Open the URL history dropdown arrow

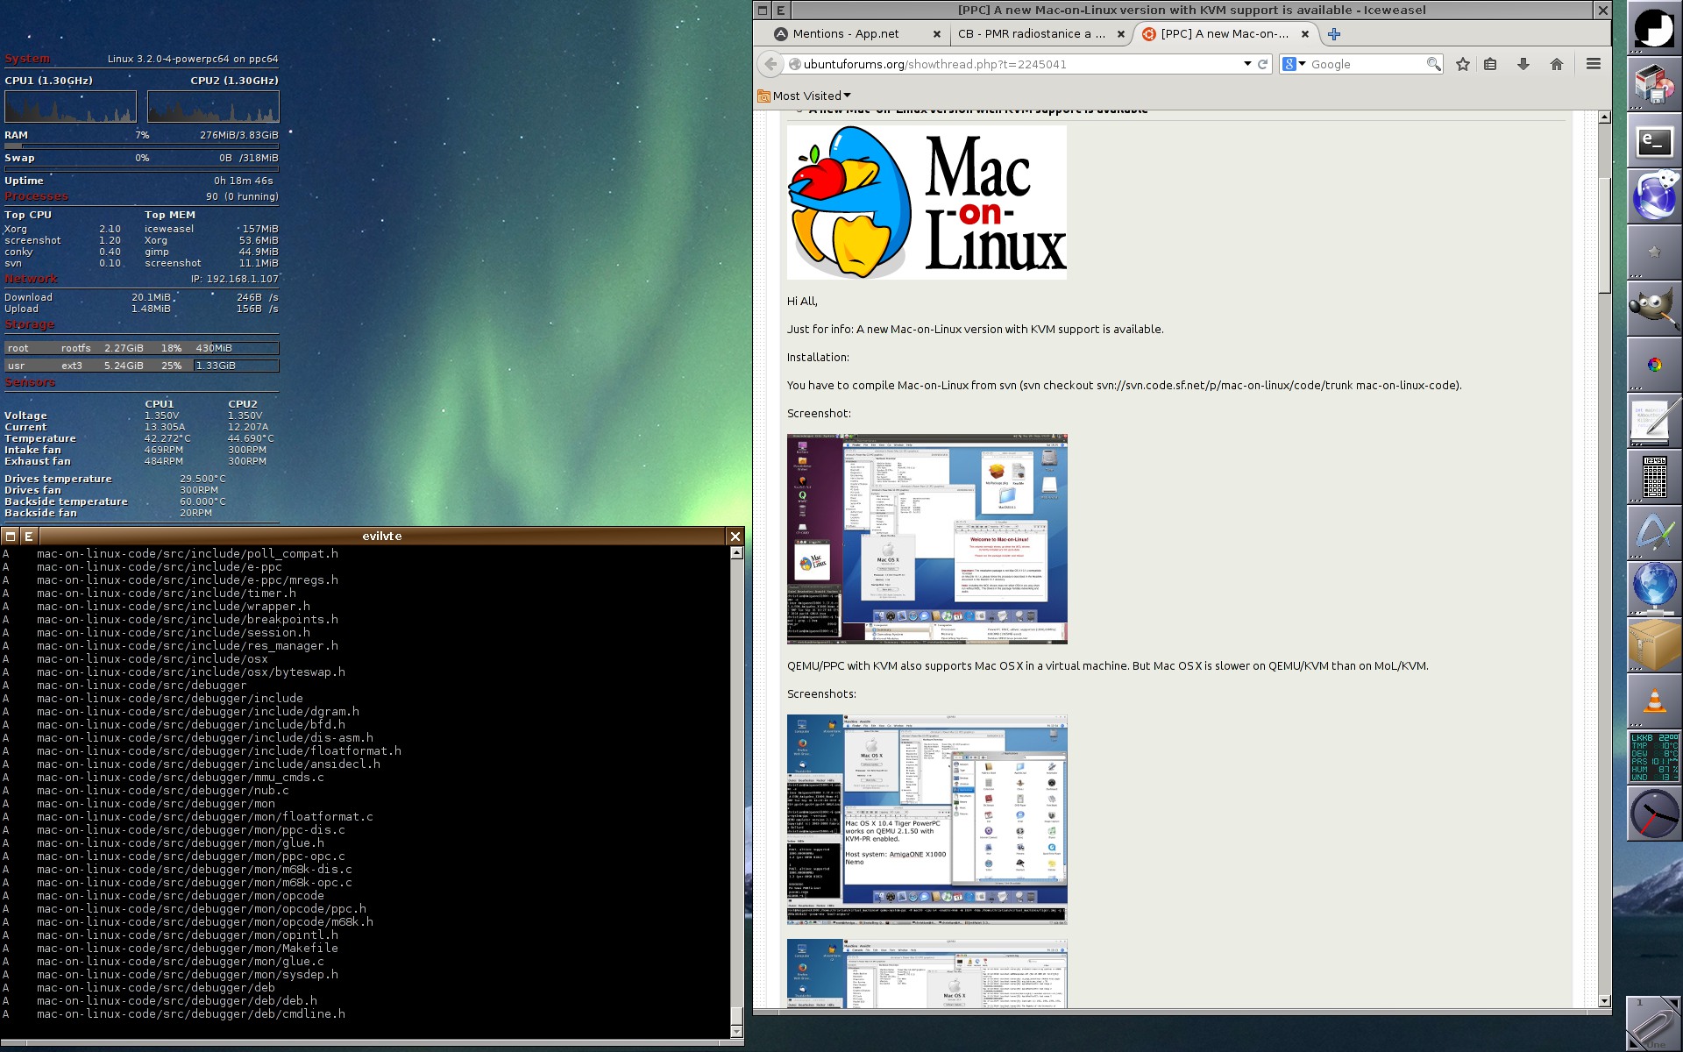point(1247,64)
